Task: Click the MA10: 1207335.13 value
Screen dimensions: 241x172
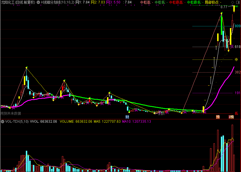Action: point(137,122)
